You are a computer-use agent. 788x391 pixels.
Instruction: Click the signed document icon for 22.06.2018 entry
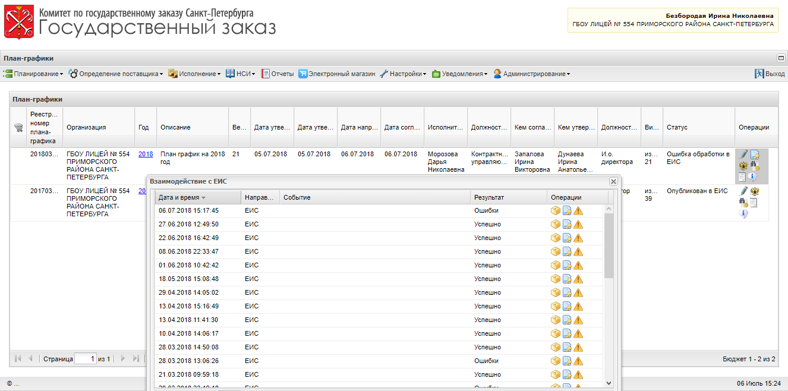(x=567, y=238)
